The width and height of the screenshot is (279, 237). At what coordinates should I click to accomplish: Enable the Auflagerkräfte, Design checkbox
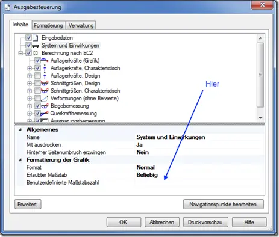click(37, 76)
